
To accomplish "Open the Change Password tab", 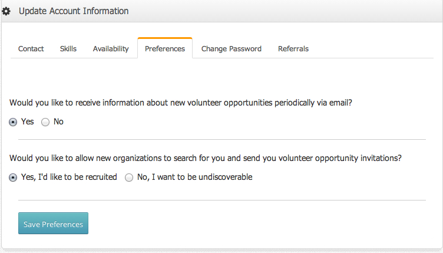I will 232,48.
